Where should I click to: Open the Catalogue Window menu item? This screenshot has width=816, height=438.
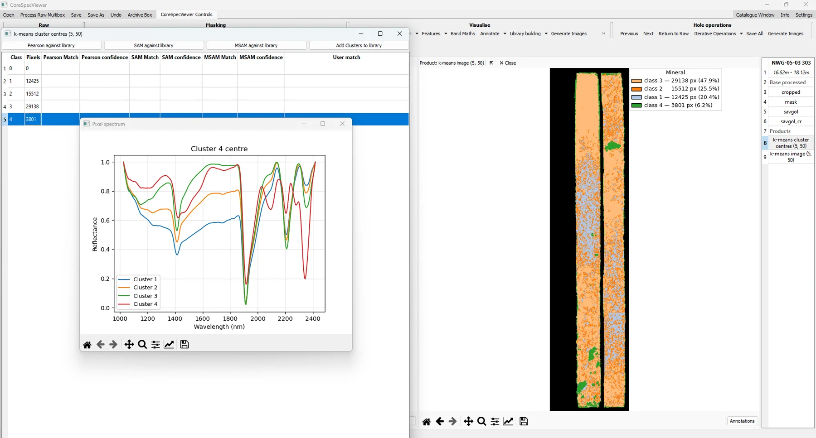[755, 15]
